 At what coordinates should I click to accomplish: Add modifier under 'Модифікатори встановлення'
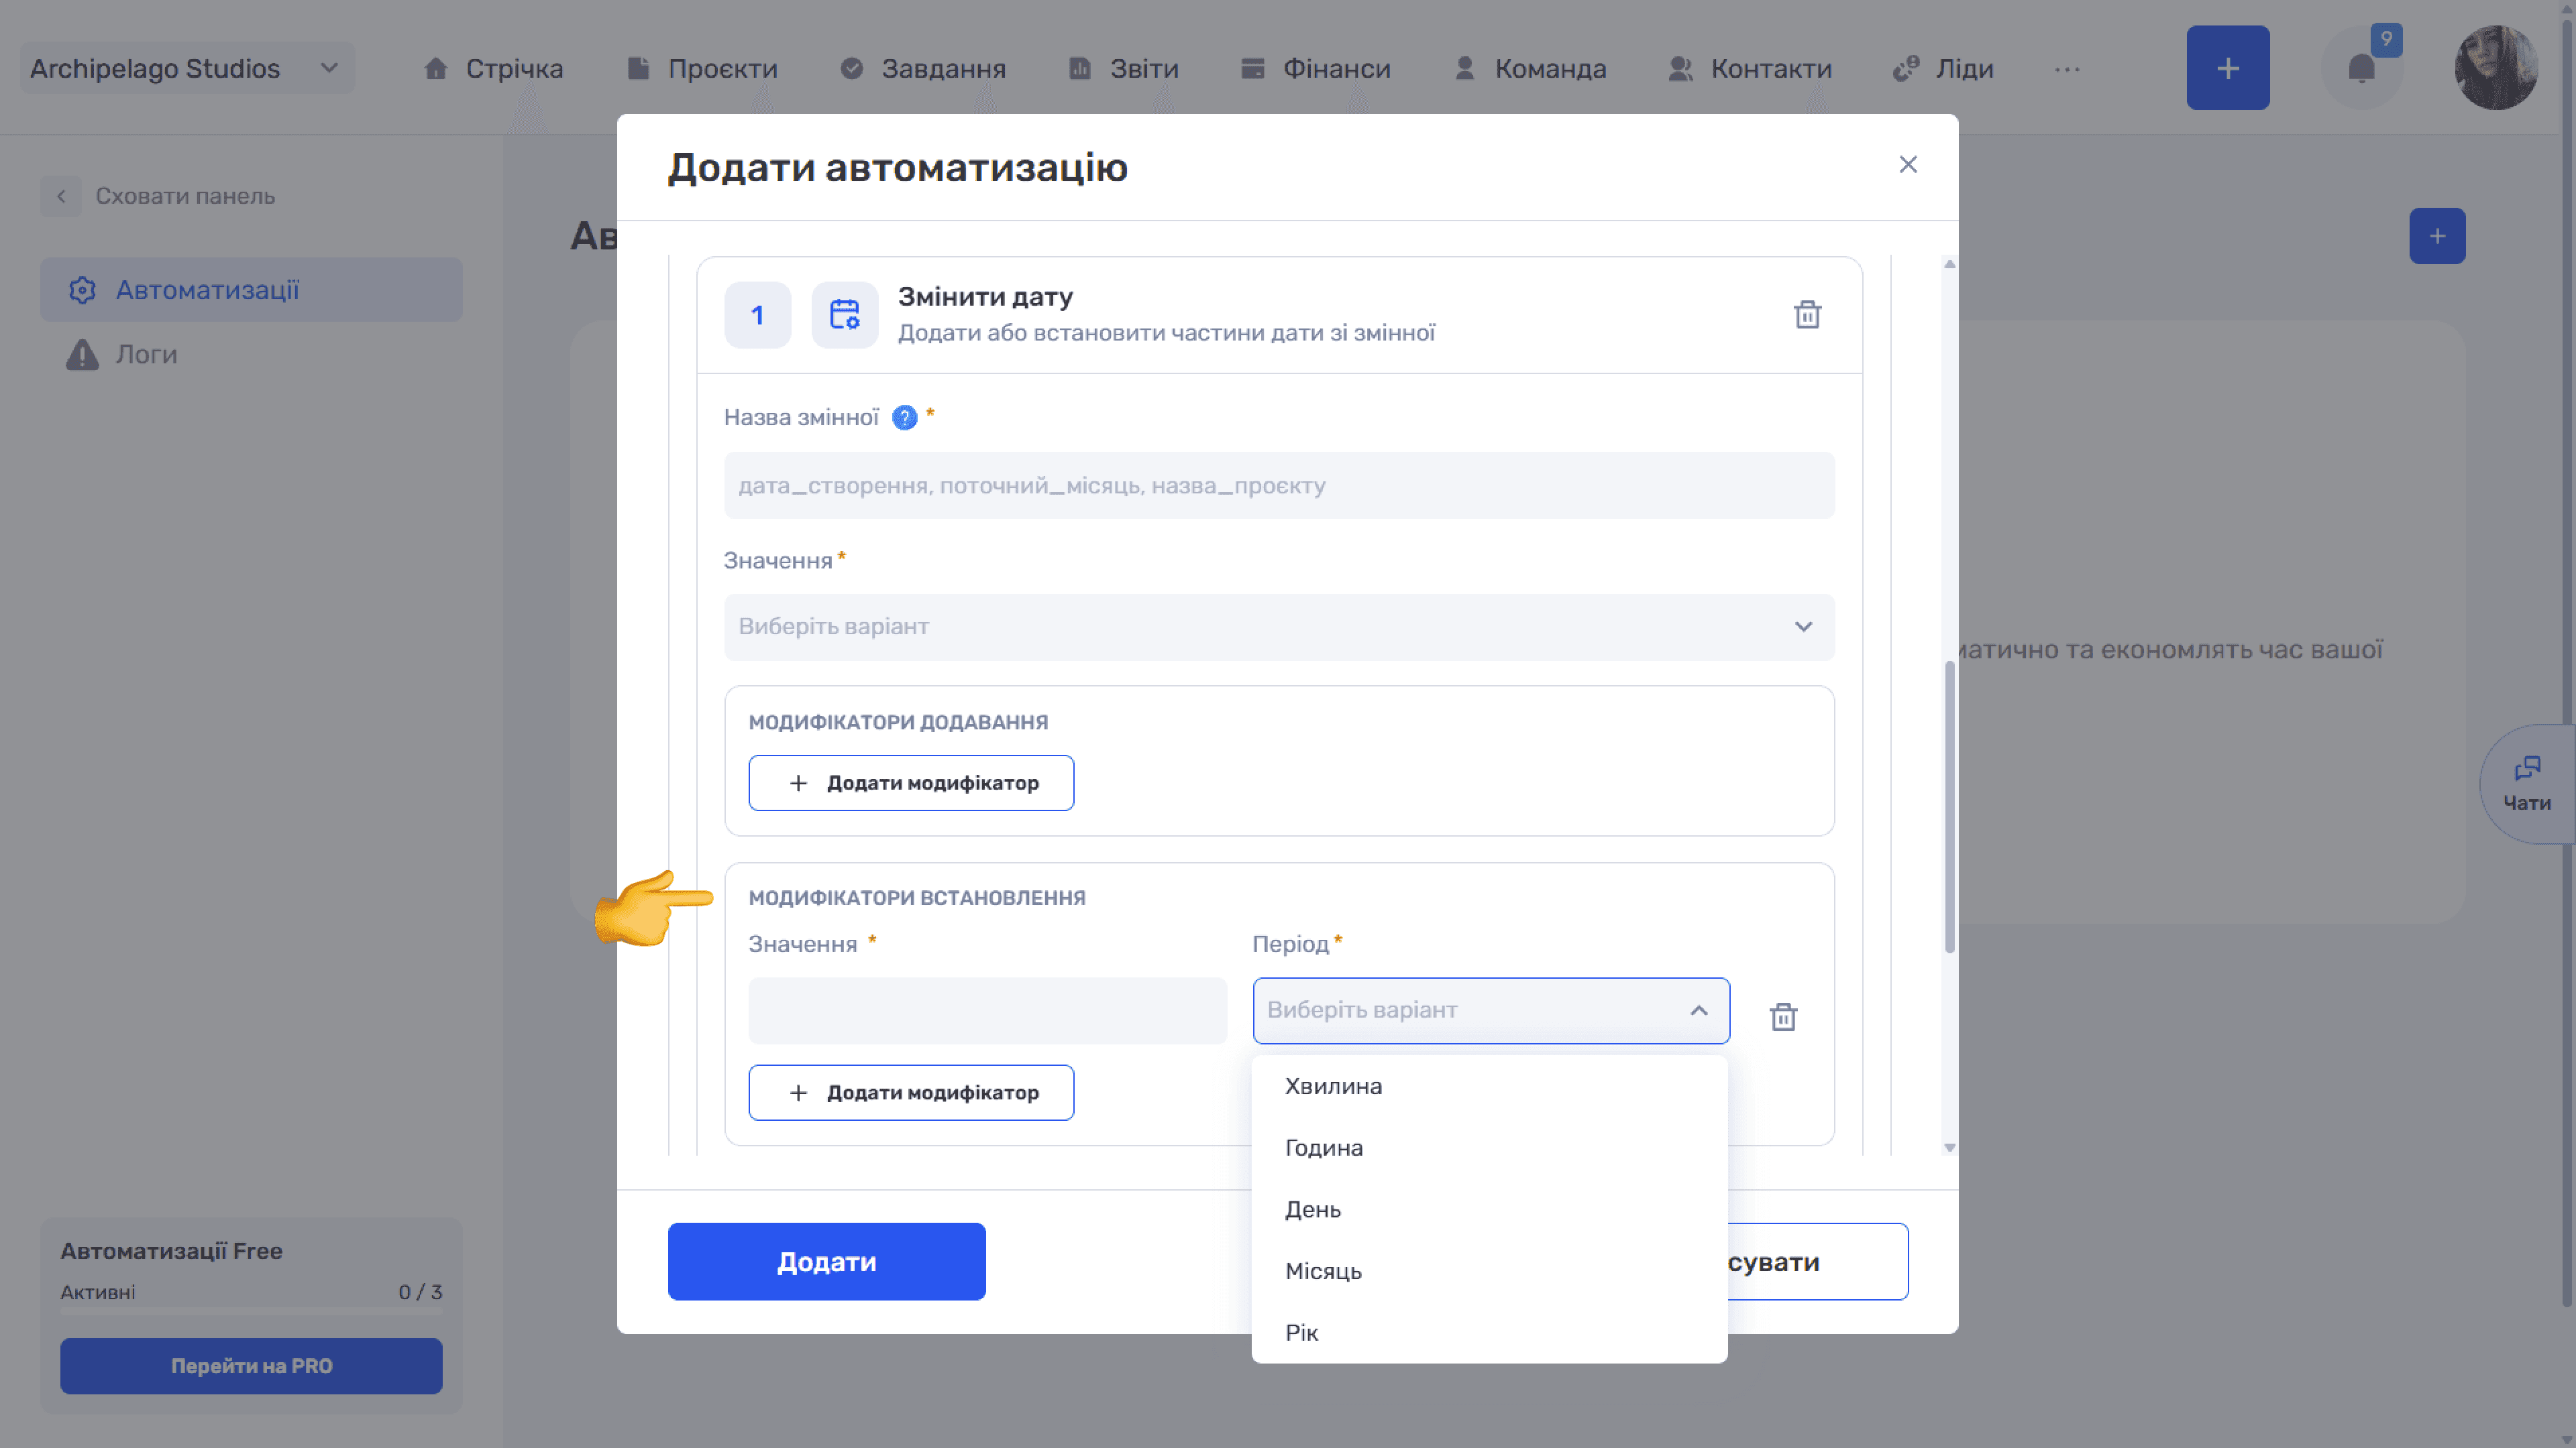pos(911,1092)
